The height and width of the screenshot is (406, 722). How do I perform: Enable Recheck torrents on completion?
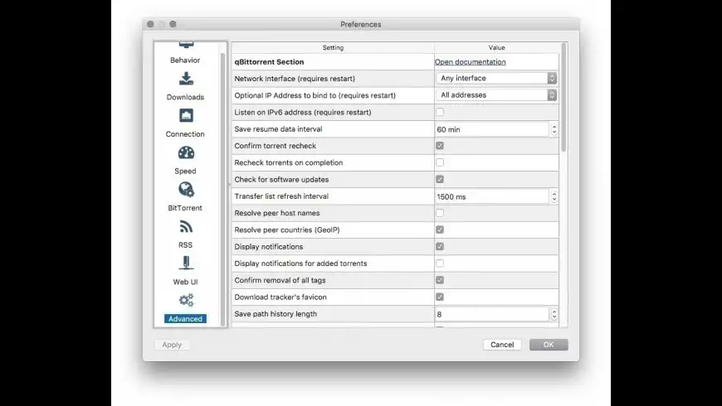tap(440, 162)
